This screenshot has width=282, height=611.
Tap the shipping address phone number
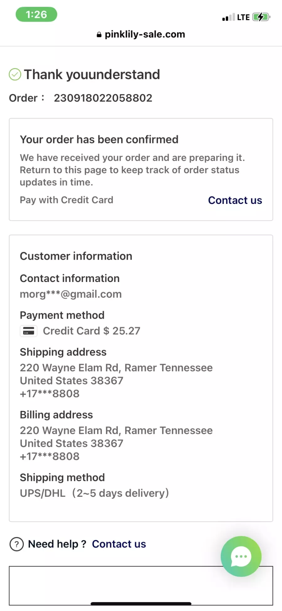[50, 394]
